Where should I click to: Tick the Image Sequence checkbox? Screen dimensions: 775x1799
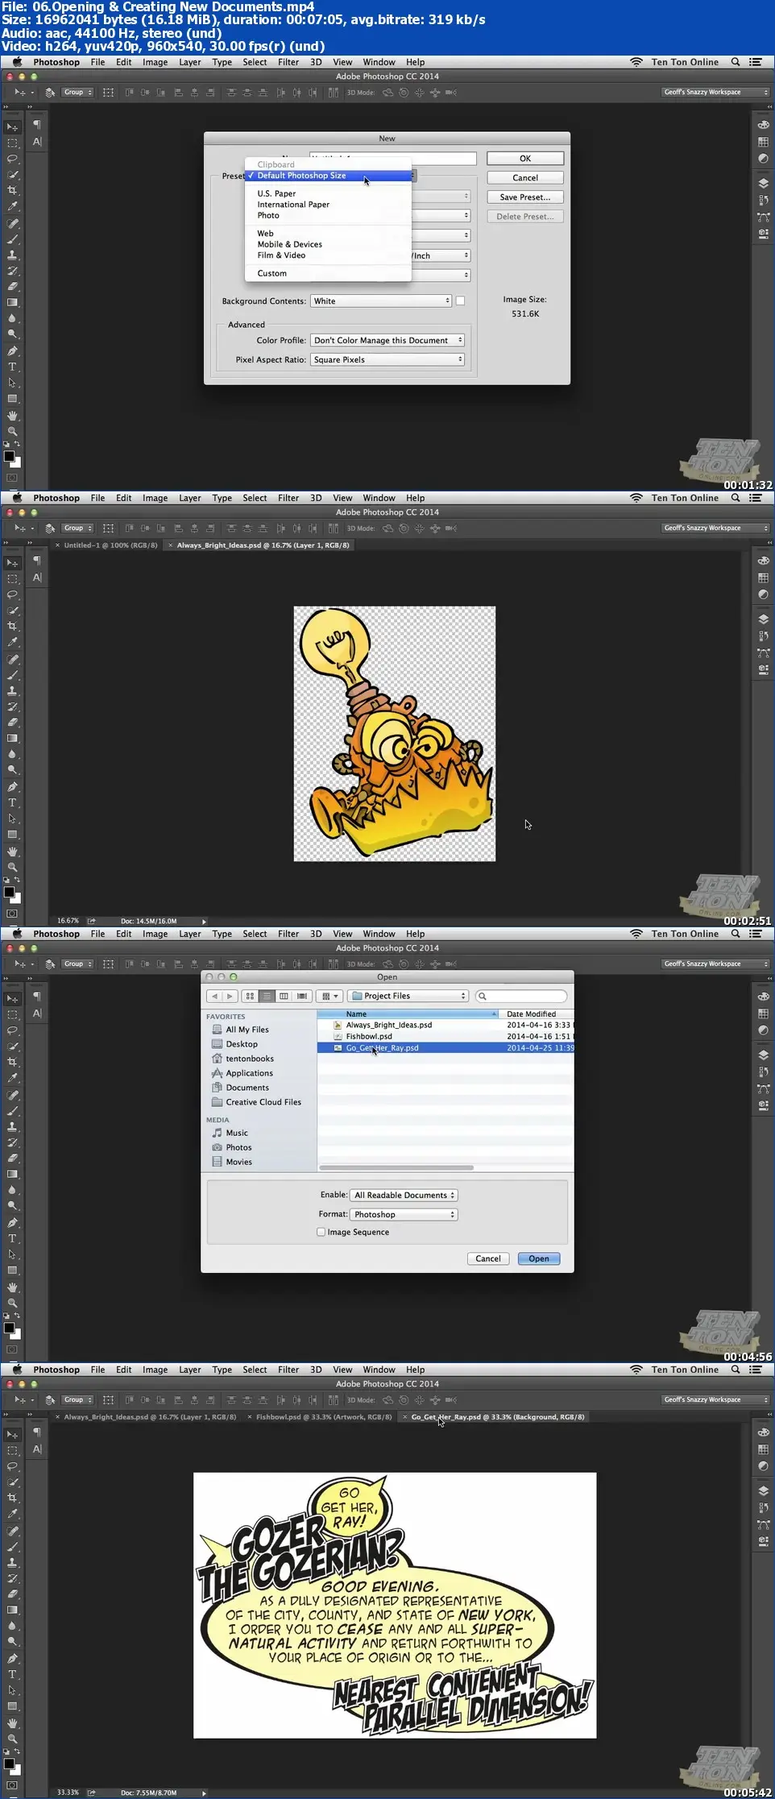(321, 1232)
